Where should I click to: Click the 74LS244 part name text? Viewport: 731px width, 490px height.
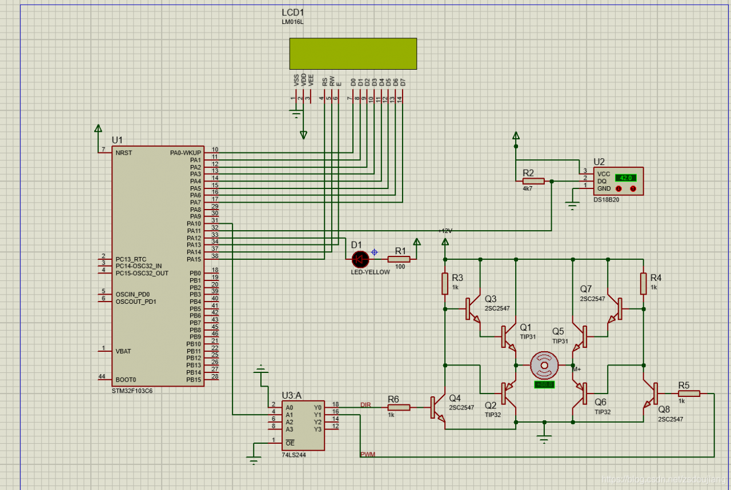pos(294,455)
